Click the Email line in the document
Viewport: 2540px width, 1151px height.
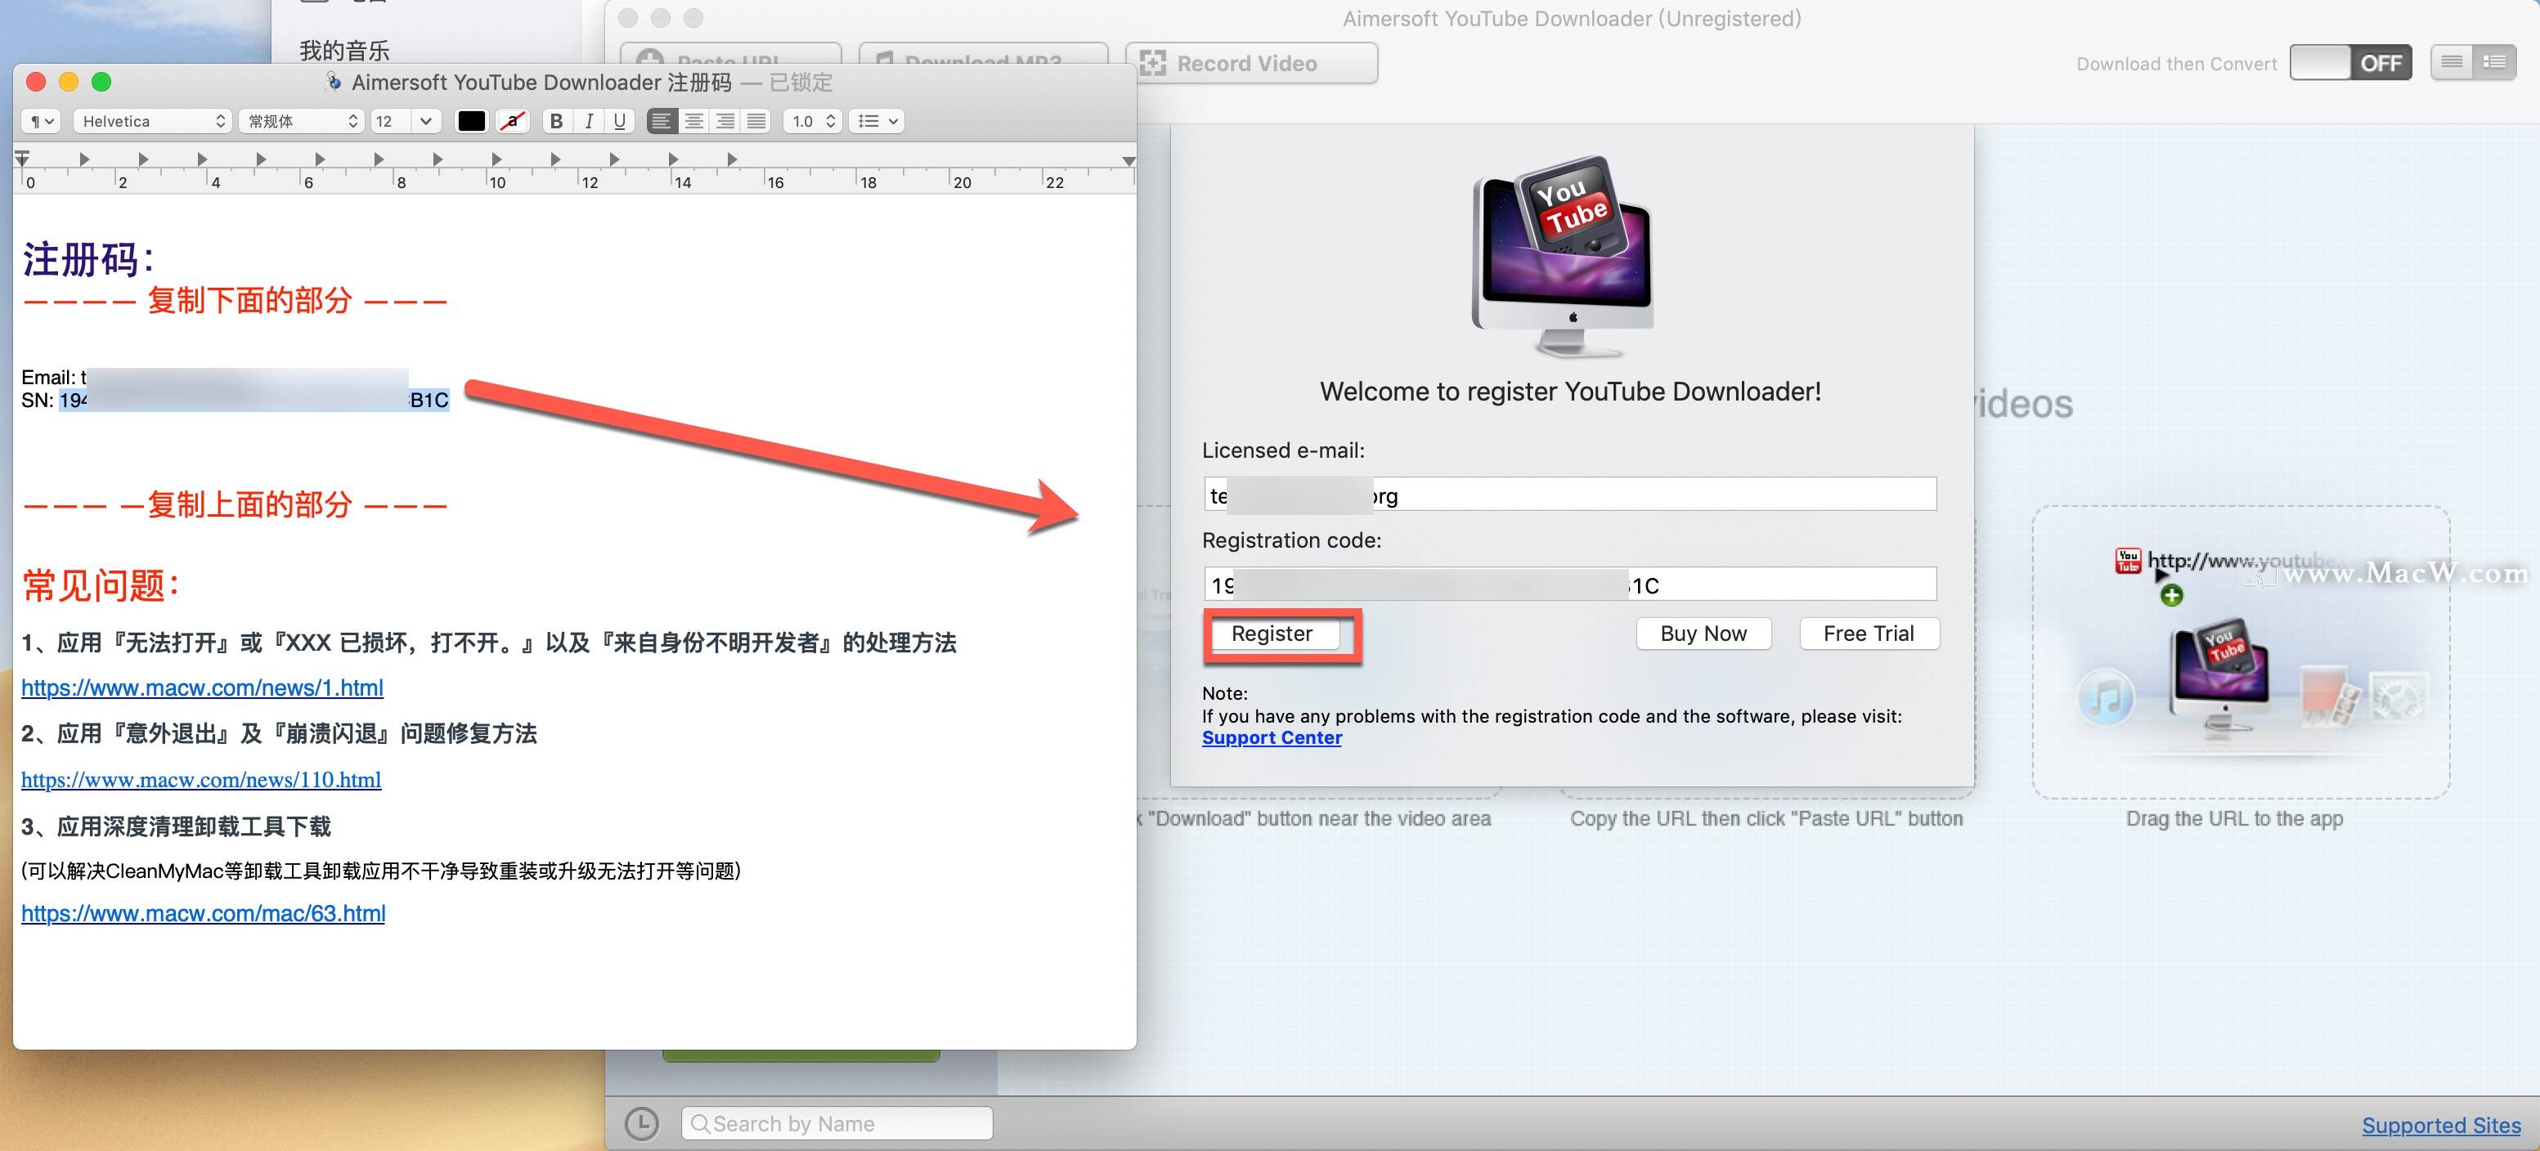215,378
